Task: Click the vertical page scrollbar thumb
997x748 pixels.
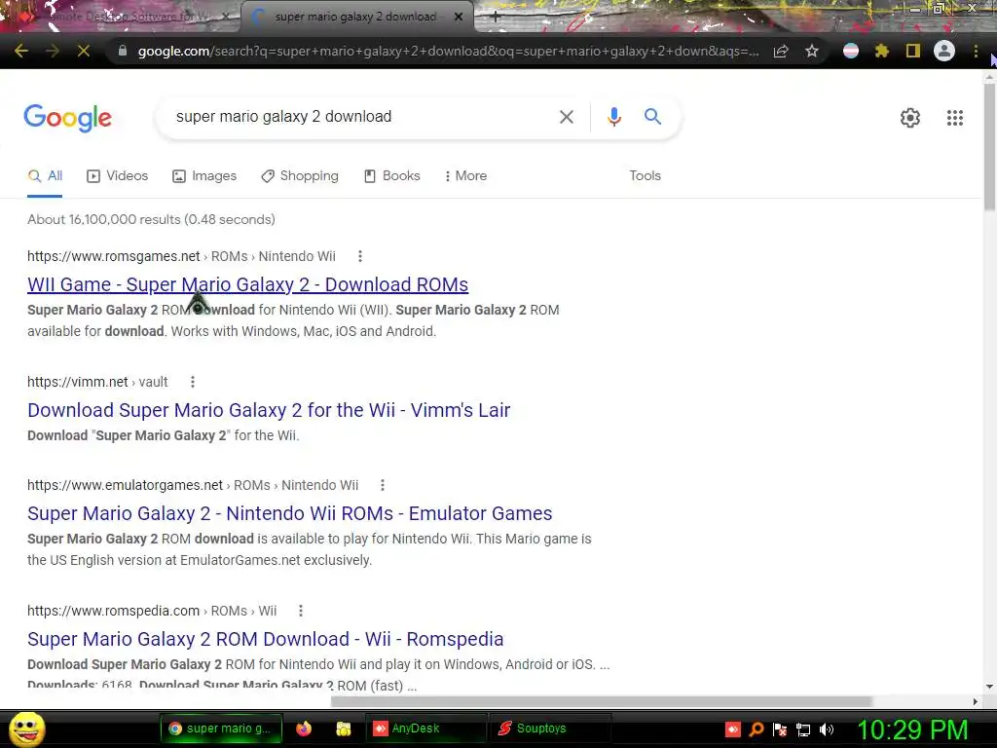Action: (989, 146)
